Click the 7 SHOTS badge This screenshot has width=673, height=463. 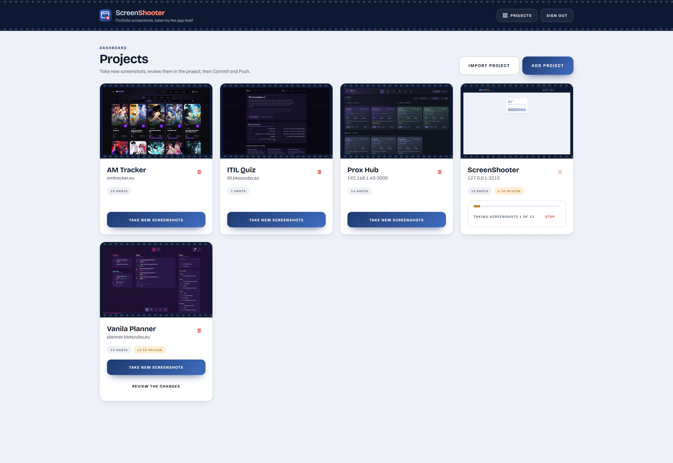(238, 191)
